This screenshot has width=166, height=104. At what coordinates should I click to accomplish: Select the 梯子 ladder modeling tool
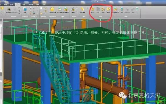[93, 10]
